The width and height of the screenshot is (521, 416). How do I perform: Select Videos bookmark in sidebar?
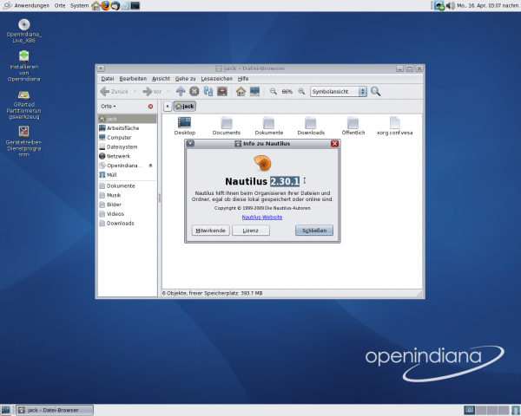click(x=127, y=214)
